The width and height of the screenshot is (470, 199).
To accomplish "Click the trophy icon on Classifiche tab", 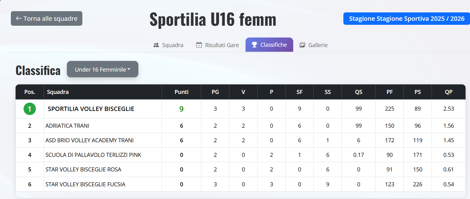I will pos(255,45).
